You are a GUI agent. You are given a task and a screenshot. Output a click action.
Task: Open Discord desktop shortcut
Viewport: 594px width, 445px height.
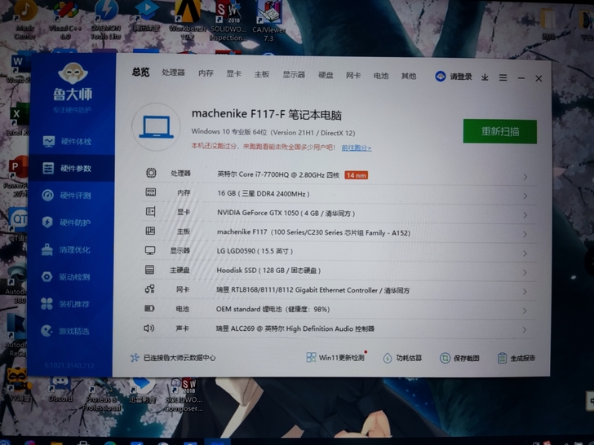(x=60, y=390)
